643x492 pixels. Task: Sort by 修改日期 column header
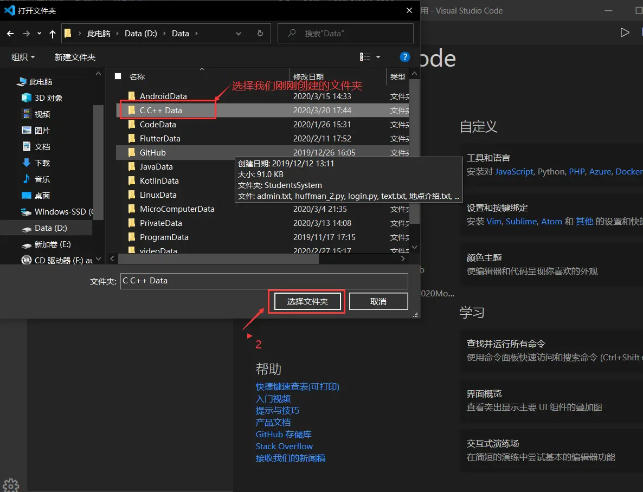click(308, 76)
